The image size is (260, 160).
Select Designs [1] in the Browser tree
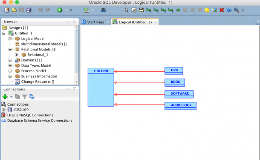tap(18, 28)
